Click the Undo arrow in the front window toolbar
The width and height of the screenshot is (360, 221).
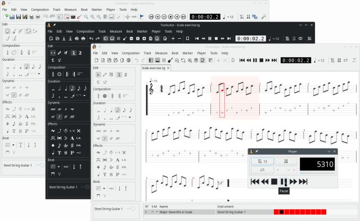(137, 60)
